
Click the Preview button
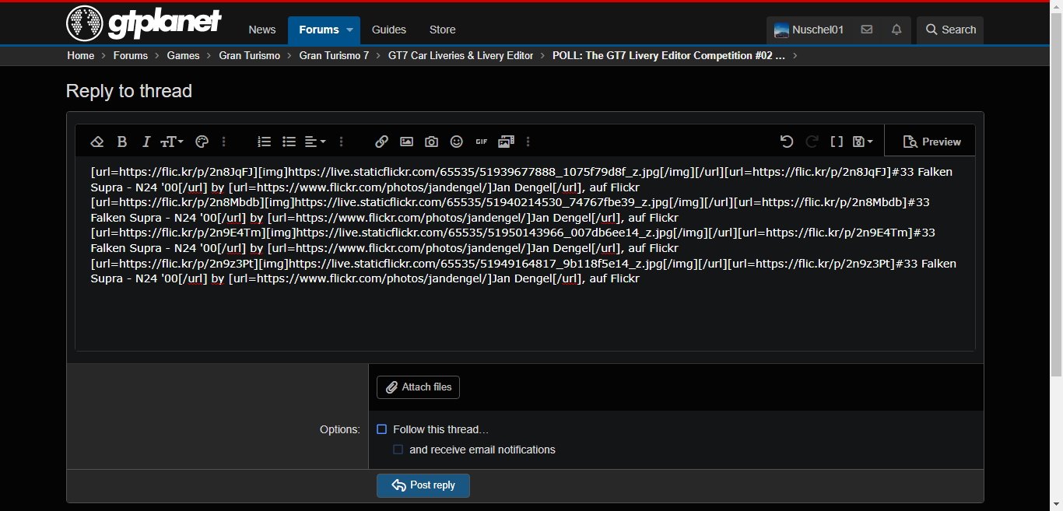pyautogui.click(x=931, y=142)
